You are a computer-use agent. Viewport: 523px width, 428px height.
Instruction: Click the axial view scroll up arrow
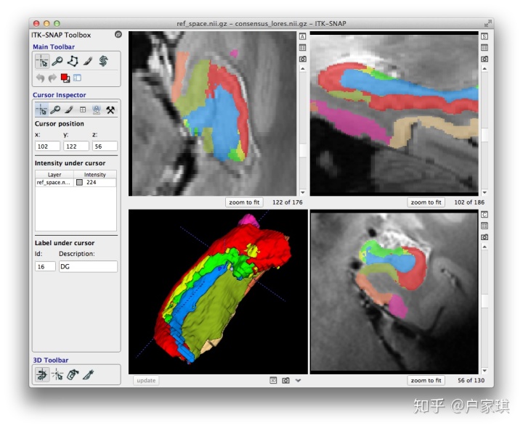[303, 69]
